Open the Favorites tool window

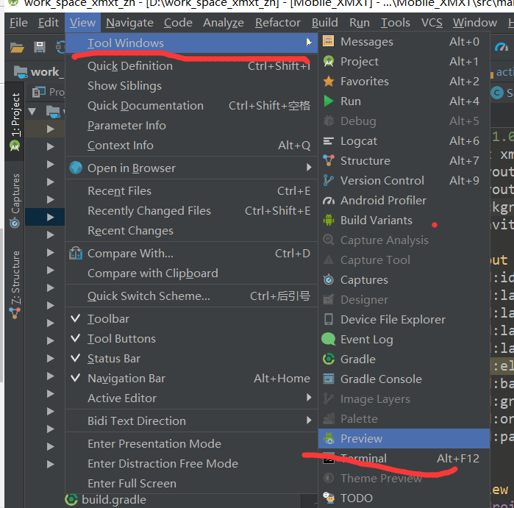[404, 82]
